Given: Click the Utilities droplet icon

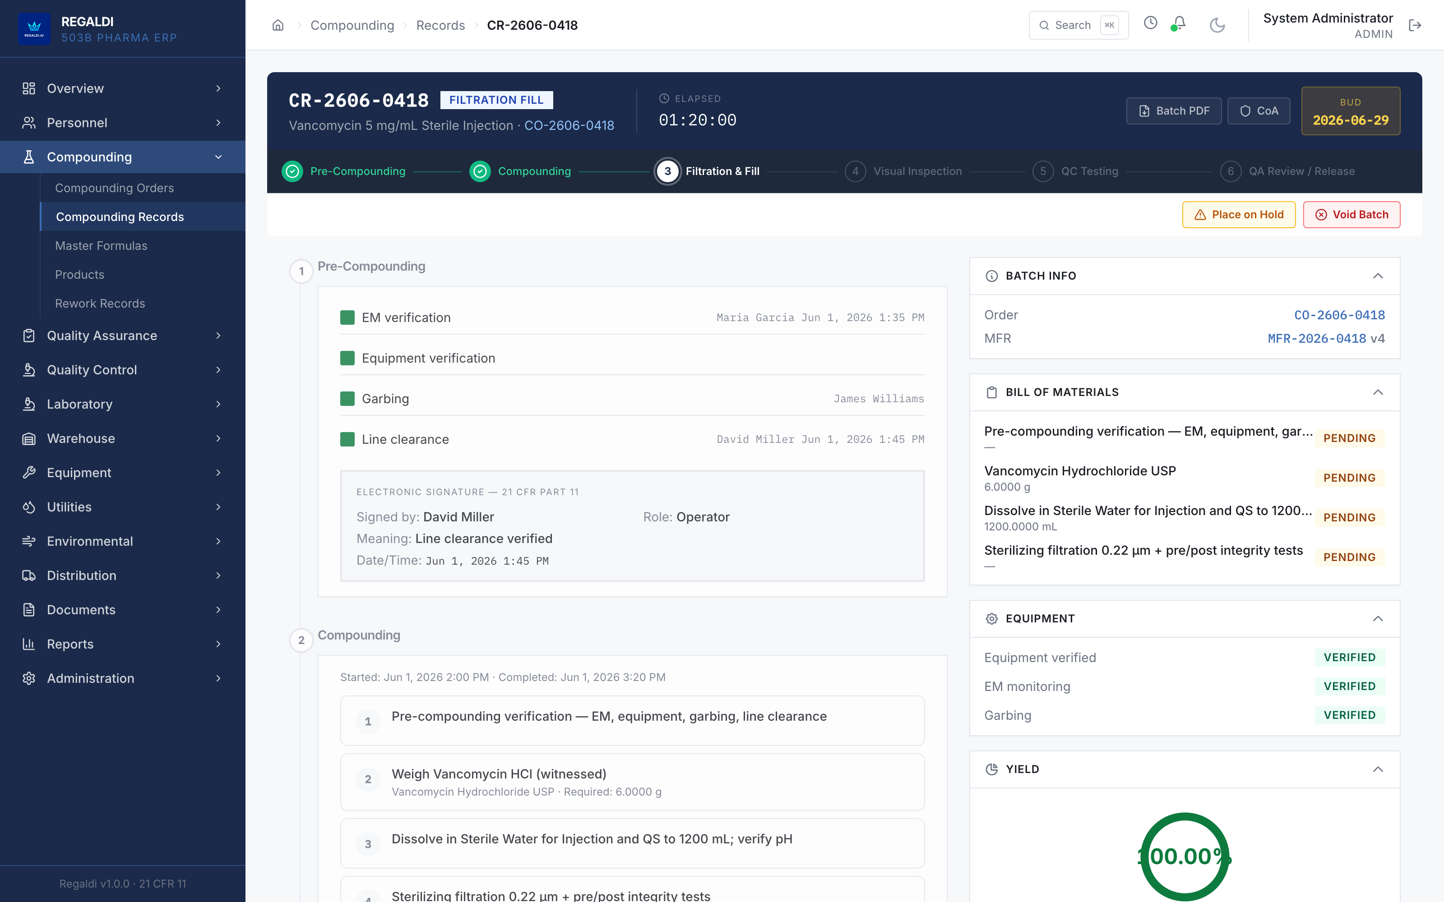Looking at the screenshot, I should click(28, 507).
